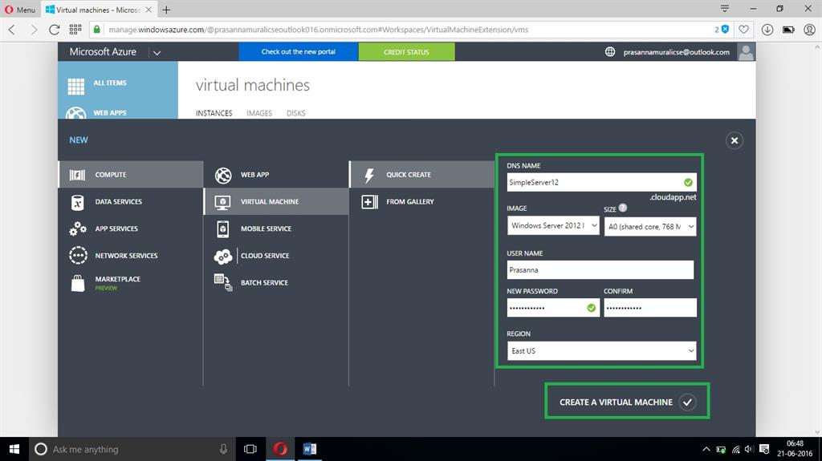Click the User Name input field
The height and width of the screenshot is (461, 822).
(x=600, y=270)
